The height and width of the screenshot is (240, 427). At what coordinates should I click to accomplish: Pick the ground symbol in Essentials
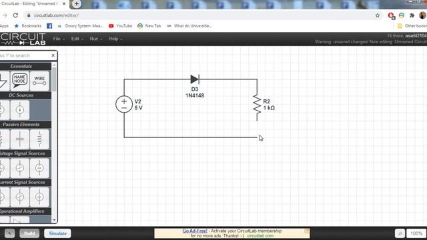[x=4, y=81]
